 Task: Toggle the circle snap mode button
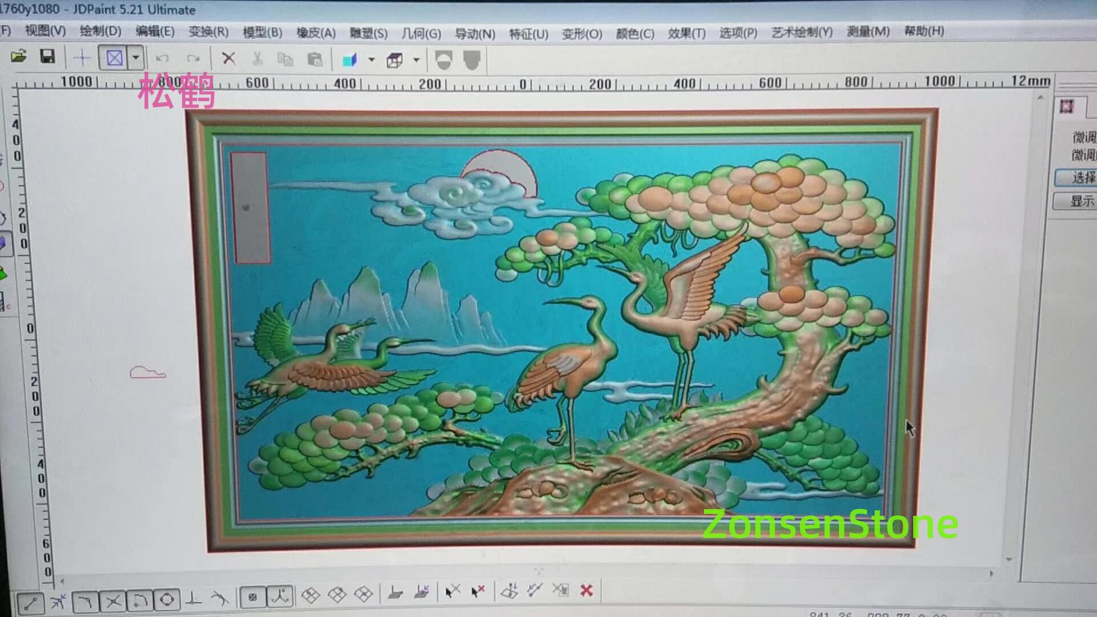pos(167,600)
